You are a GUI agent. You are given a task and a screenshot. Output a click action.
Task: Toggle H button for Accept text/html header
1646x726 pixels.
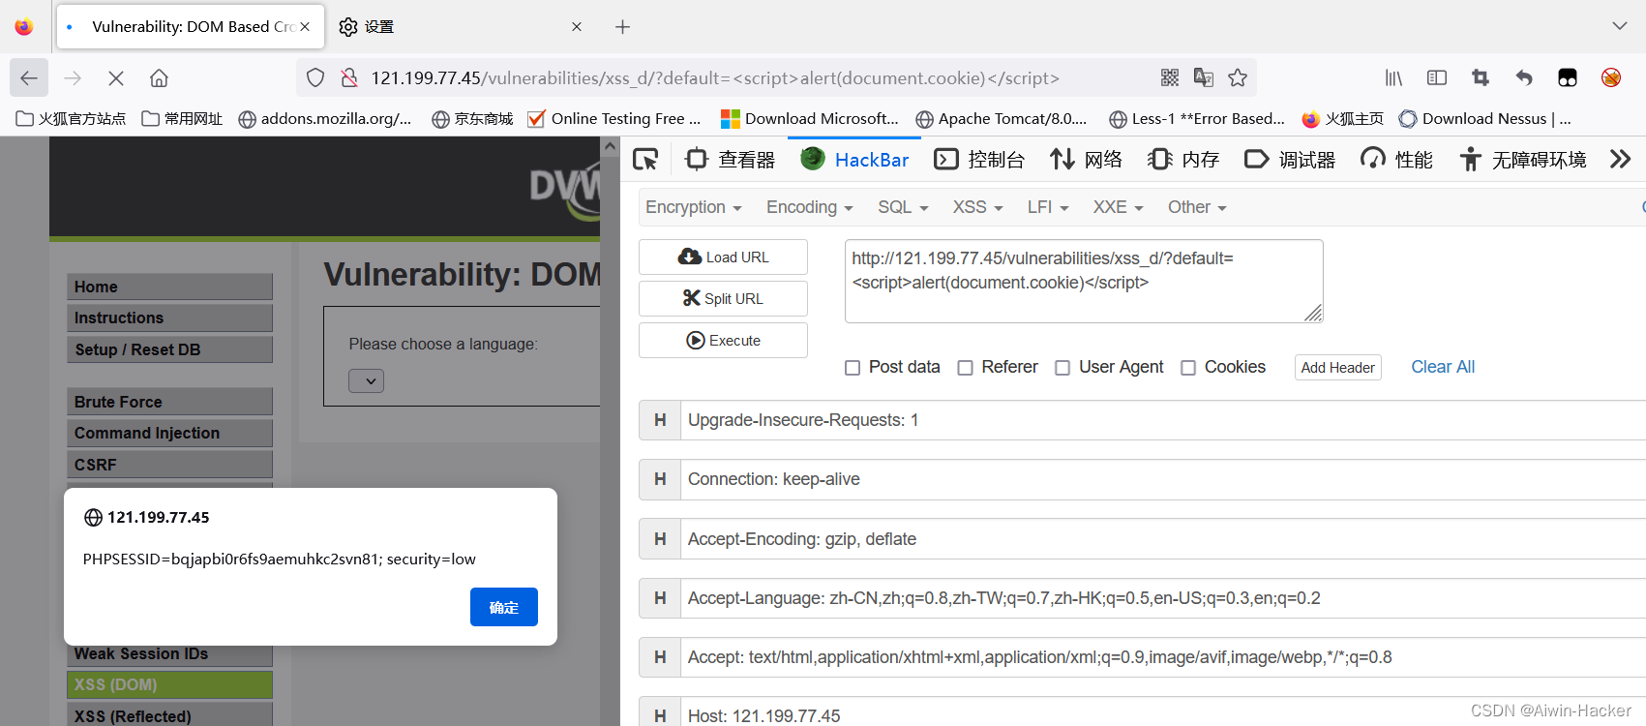click(660, 657)
